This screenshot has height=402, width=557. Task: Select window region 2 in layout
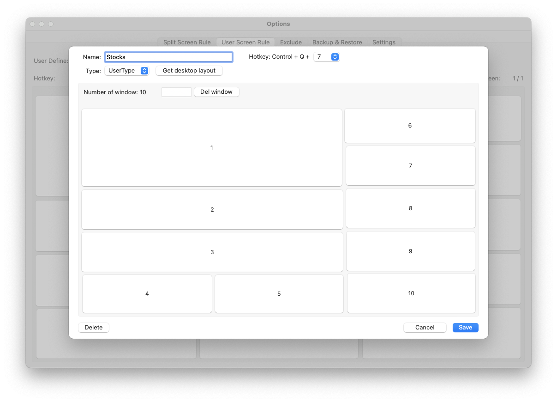coord(212,209)
